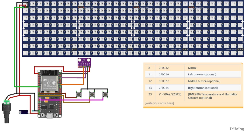Select the pink wire to the right button

71,100
